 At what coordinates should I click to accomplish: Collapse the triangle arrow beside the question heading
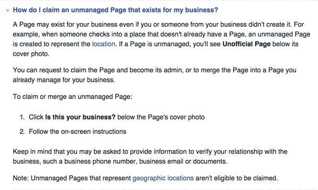click(x=8, y=11)
